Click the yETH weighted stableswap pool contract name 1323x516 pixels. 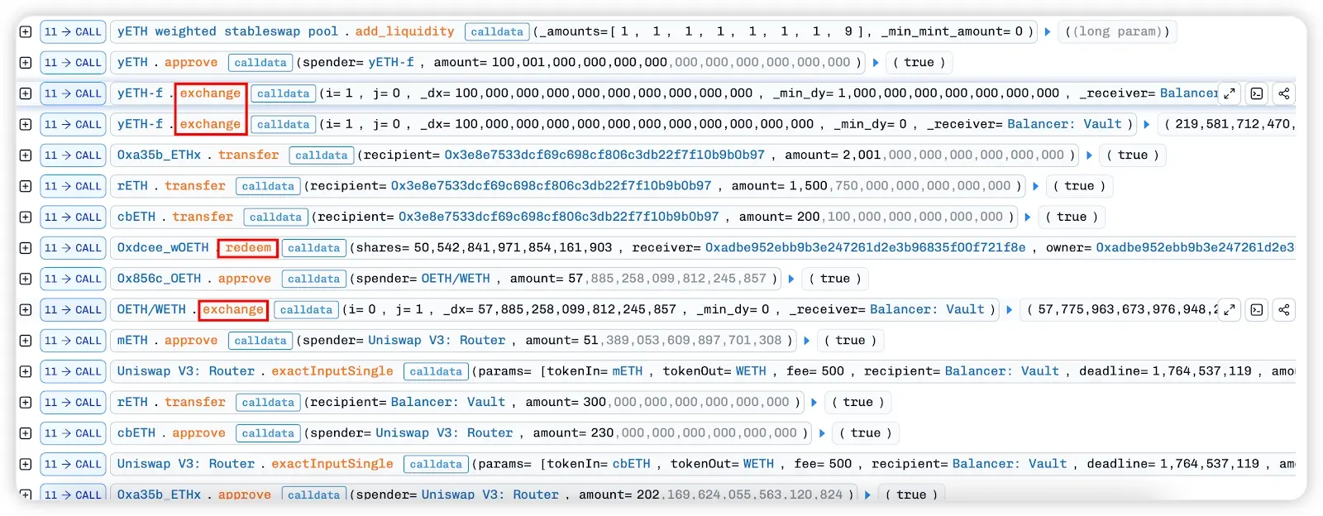tap(227, 31)
